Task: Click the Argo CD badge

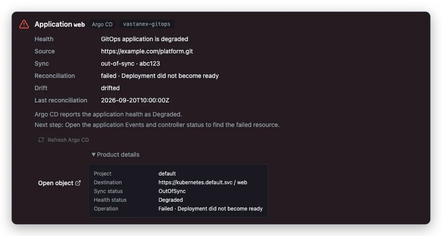Action: pos(102,24)
